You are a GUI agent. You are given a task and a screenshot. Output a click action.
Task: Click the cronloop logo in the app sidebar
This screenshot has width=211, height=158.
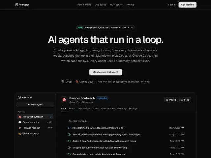tap(25, 97)
